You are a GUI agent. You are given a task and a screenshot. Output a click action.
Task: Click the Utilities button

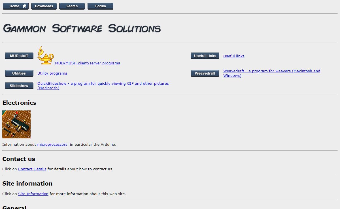click(19, 73)
